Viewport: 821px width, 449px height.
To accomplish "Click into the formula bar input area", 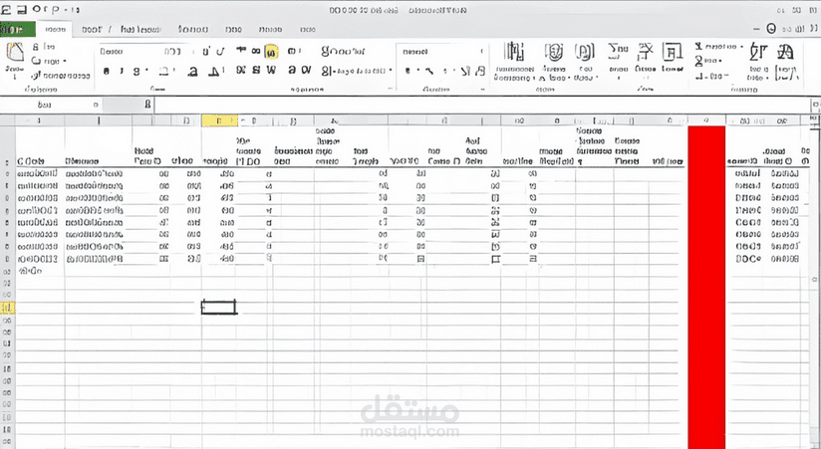I will [x=481, y=105].
